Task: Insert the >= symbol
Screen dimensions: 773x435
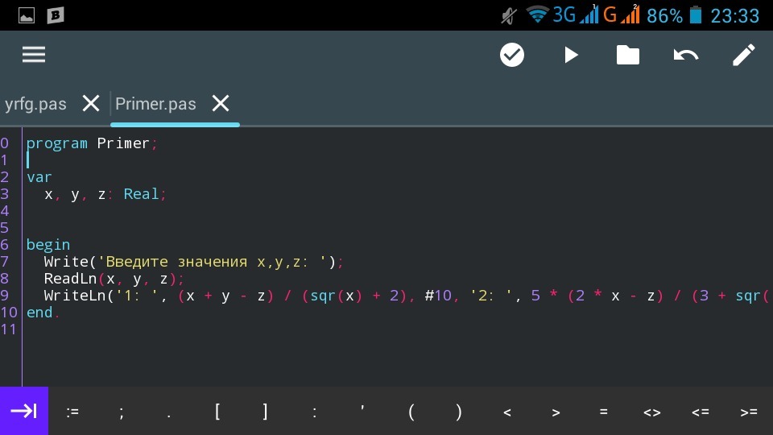Action: coord(748,412)
